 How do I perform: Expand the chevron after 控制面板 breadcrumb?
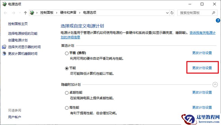pos(57,13)
